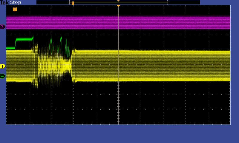Click the Stop acquisition status label
Viewport: 239px width, 143px height.
pyautogui.click(x=16, y=2)
